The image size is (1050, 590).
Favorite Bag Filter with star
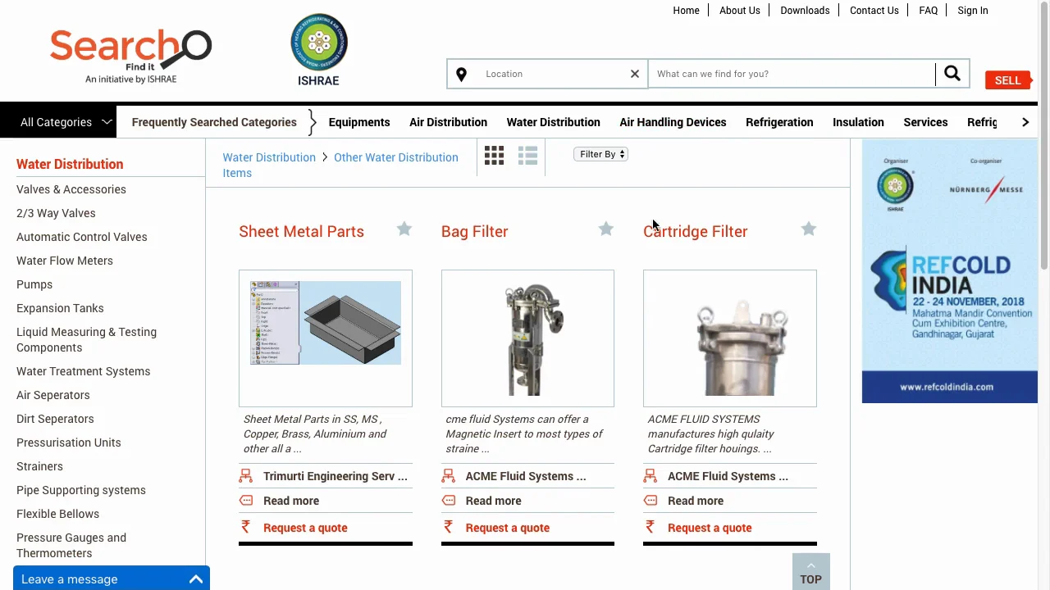tap(606, 229)
